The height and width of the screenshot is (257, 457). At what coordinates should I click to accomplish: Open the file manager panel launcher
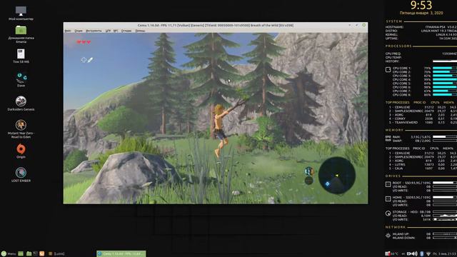(29, 254)
